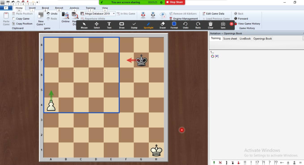The width and height of the screenshot is (304, 165).
Task: Click Copy Game in Clipboard group
Action: click(x=21, y=19)
